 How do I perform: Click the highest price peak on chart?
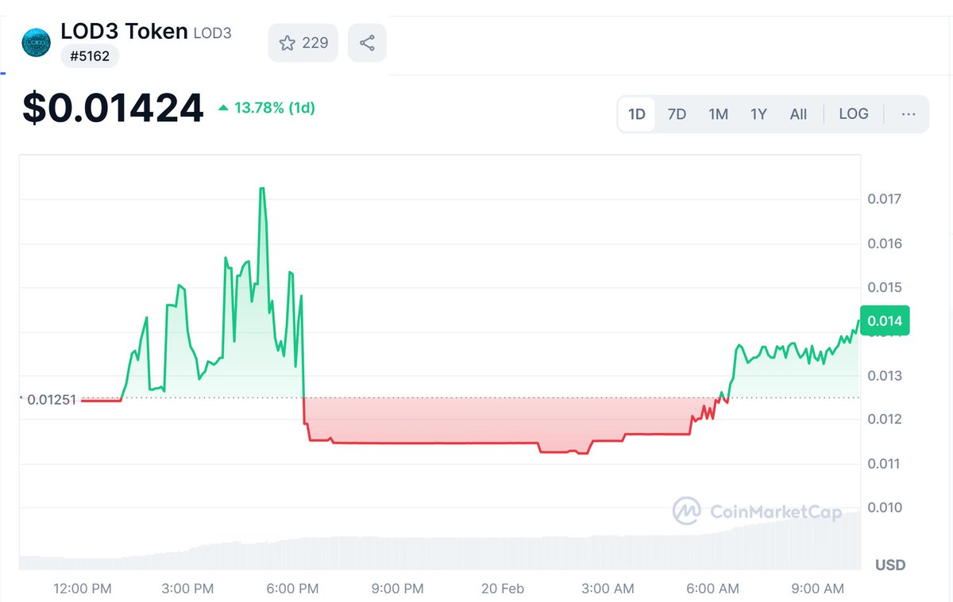(x=262, y=189)
